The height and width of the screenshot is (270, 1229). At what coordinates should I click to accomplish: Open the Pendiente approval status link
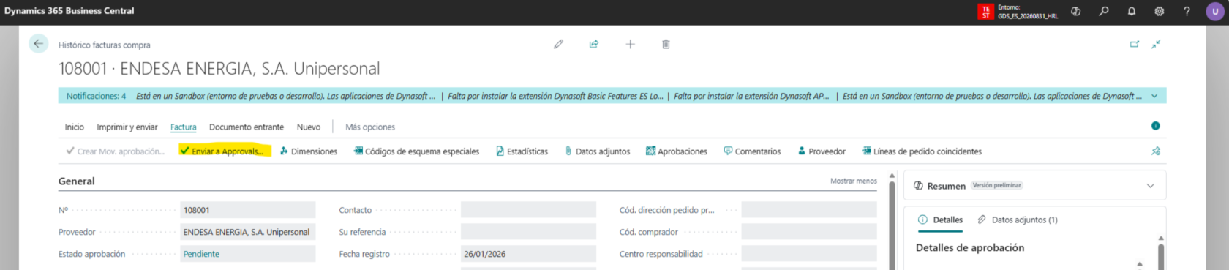201,254
